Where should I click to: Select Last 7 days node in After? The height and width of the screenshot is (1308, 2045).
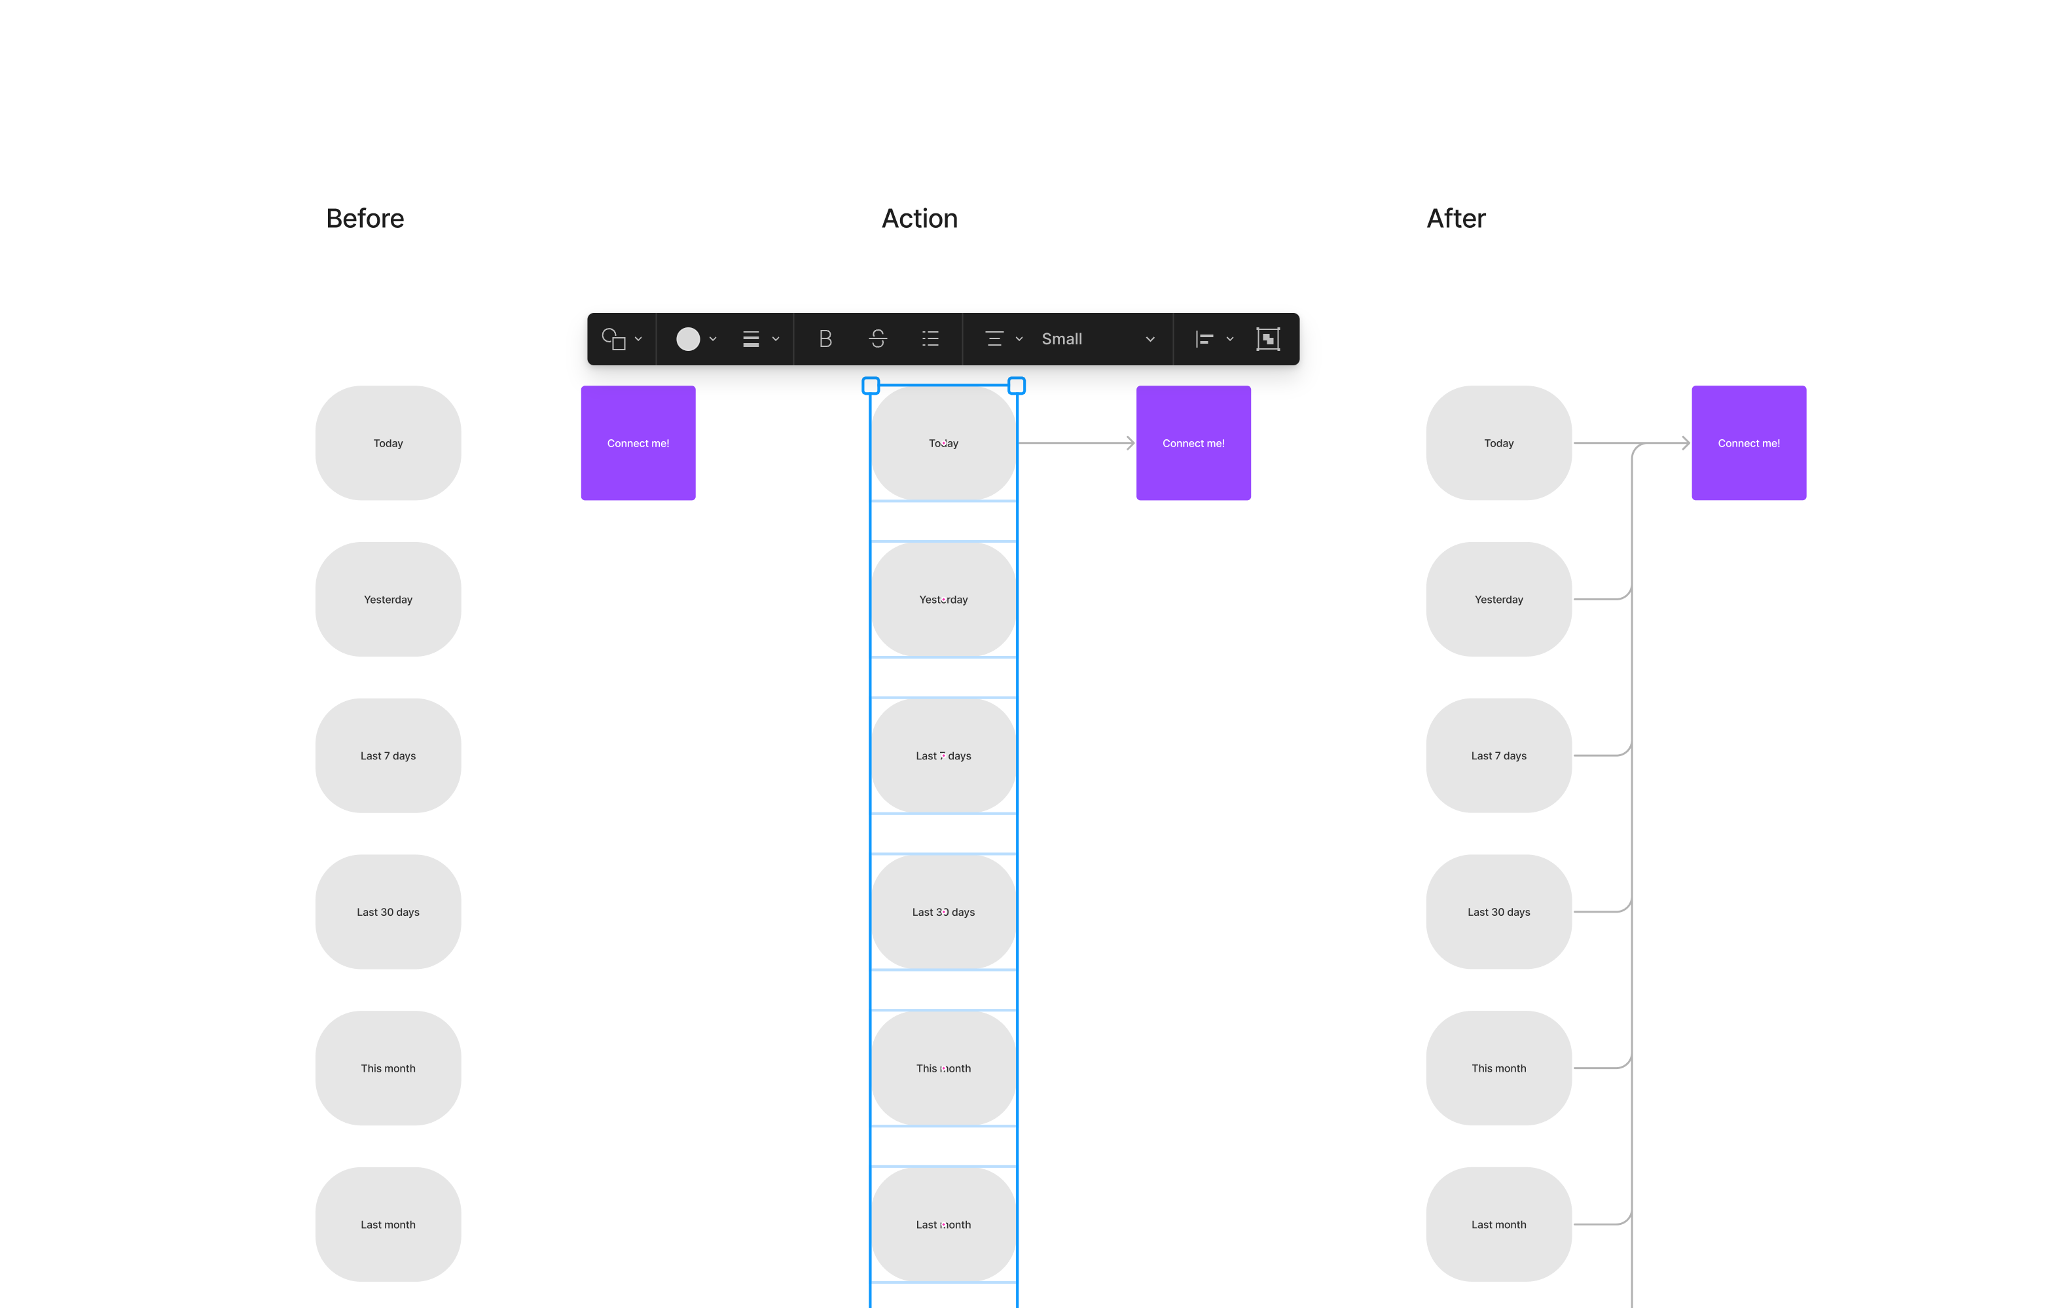[x=1498, y=755]
